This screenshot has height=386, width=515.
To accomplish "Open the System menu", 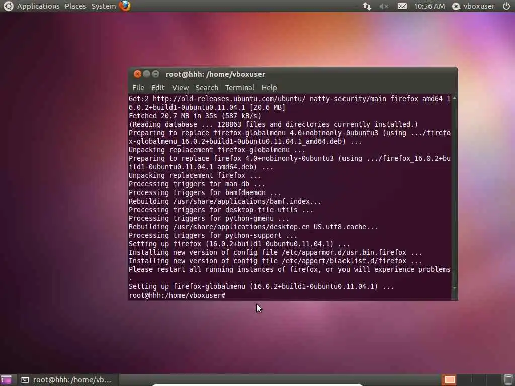I will tap(104, 6).
